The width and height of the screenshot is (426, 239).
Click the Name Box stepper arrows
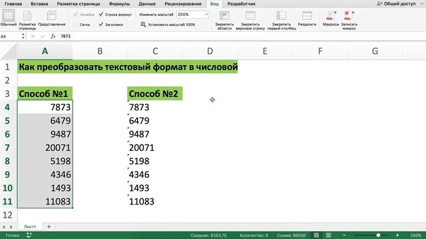(x=23, y=36)
